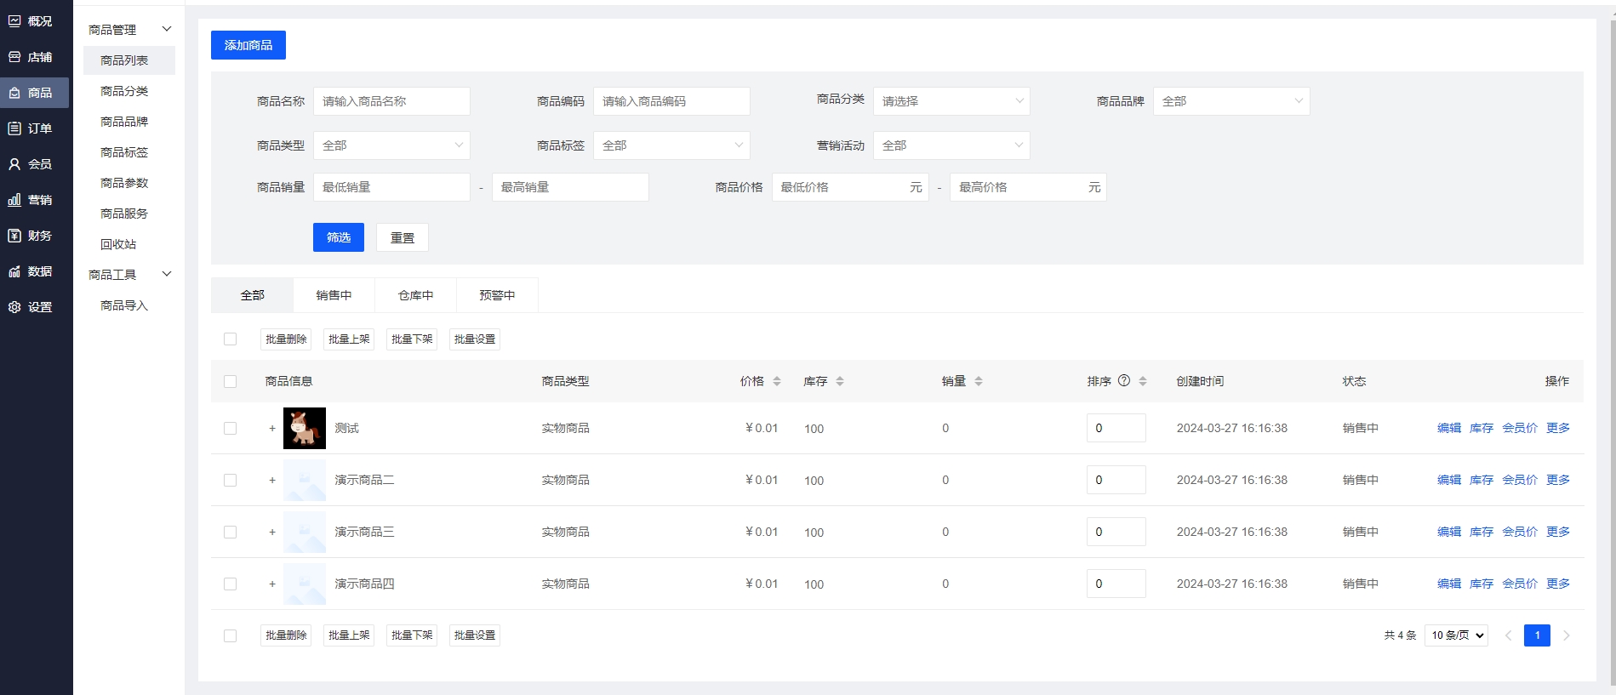Image resolution: width=1616 pixels, height=695 pixels.
Task: Click the 筛选 filter button
Action: click(339, 237)
